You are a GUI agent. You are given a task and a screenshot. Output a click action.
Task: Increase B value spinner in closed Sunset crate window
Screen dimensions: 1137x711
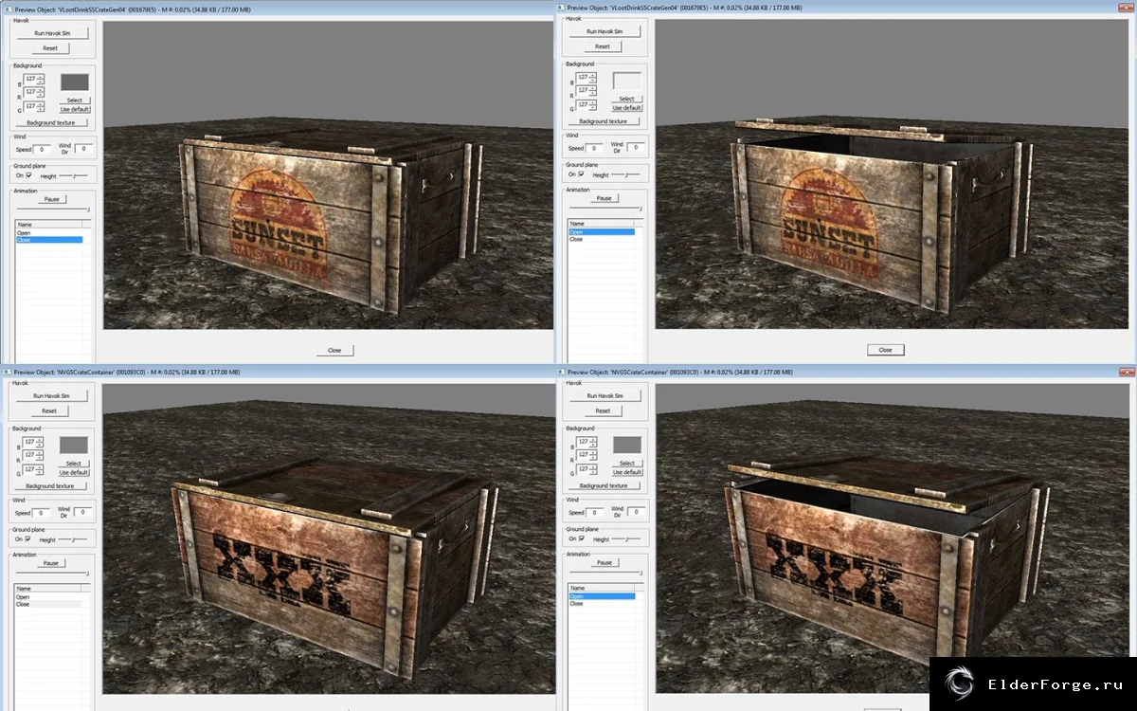41,77
